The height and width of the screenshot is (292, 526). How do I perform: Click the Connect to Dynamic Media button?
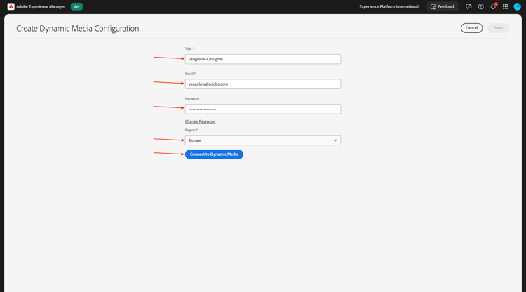click(x=214, y=154)
